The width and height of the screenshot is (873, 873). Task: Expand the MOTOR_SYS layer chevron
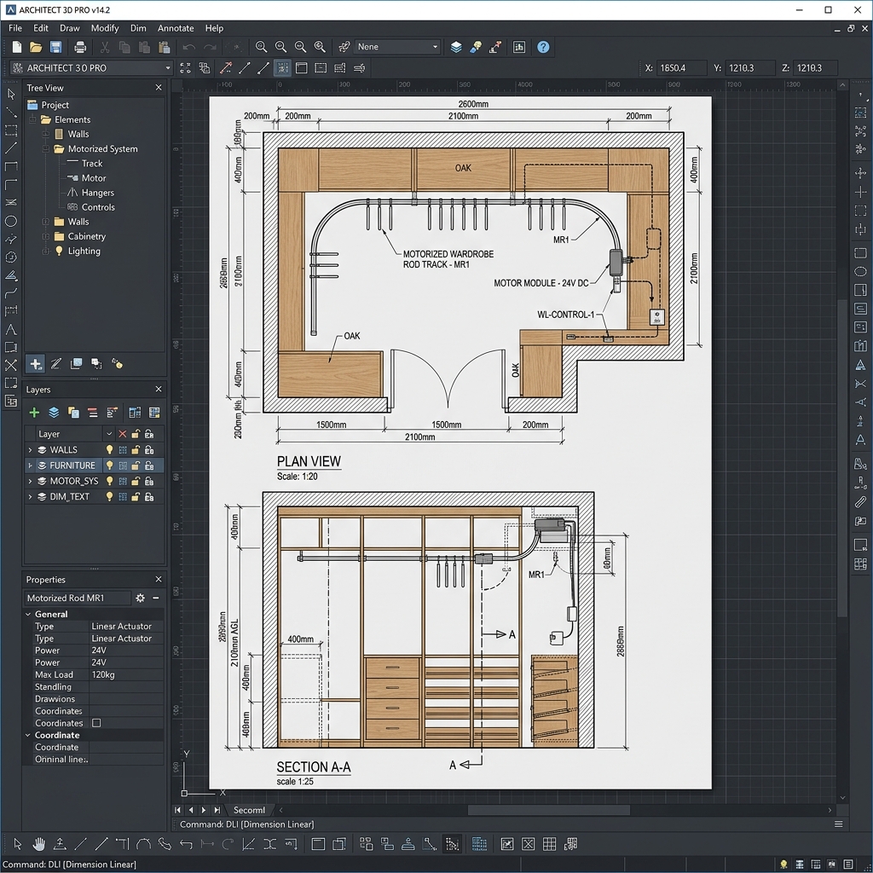tap(30, 481)
